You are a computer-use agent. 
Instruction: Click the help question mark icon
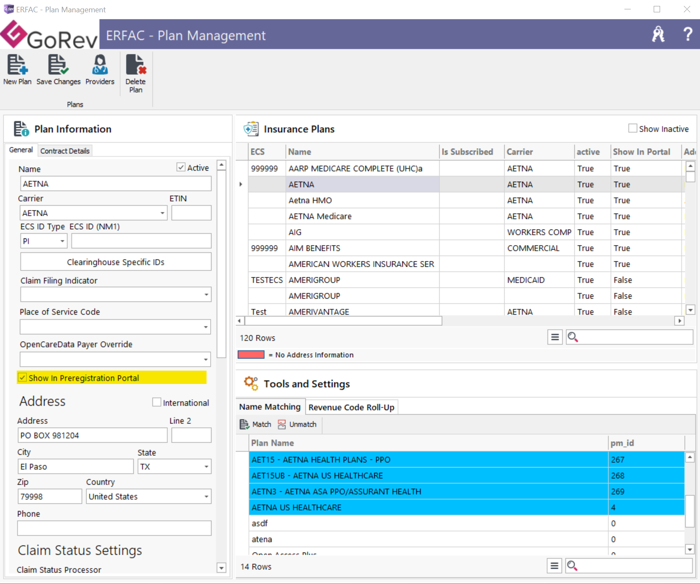pyautogui.click(x=688, y=34)
